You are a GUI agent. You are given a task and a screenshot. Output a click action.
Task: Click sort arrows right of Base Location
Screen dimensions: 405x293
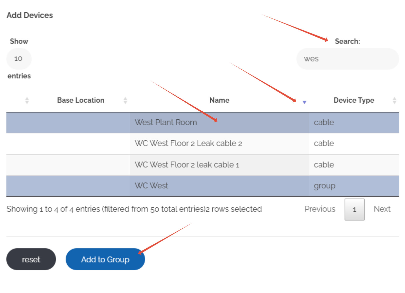coord(125,100)
